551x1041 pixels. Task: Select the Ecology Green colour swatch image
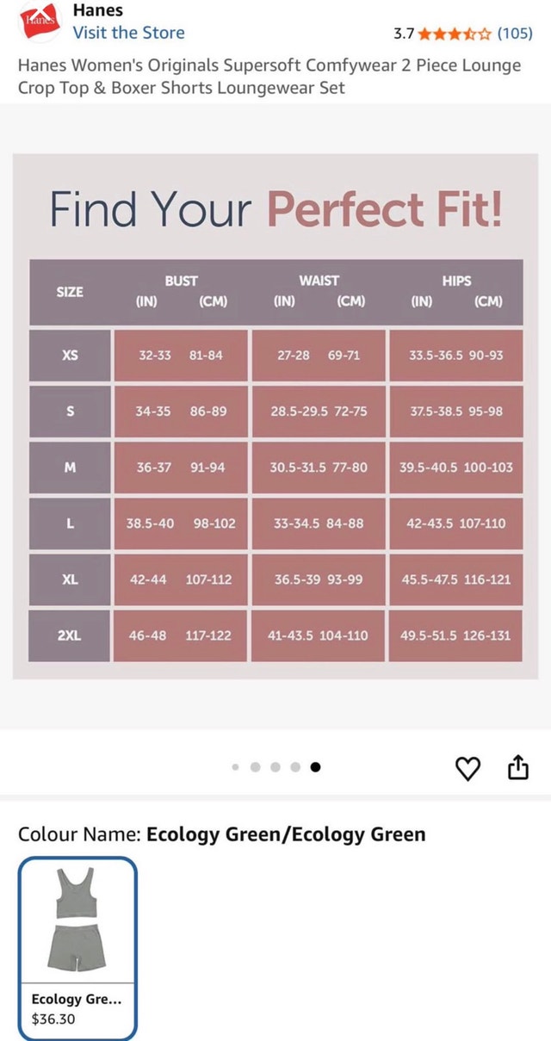point(77,919)
